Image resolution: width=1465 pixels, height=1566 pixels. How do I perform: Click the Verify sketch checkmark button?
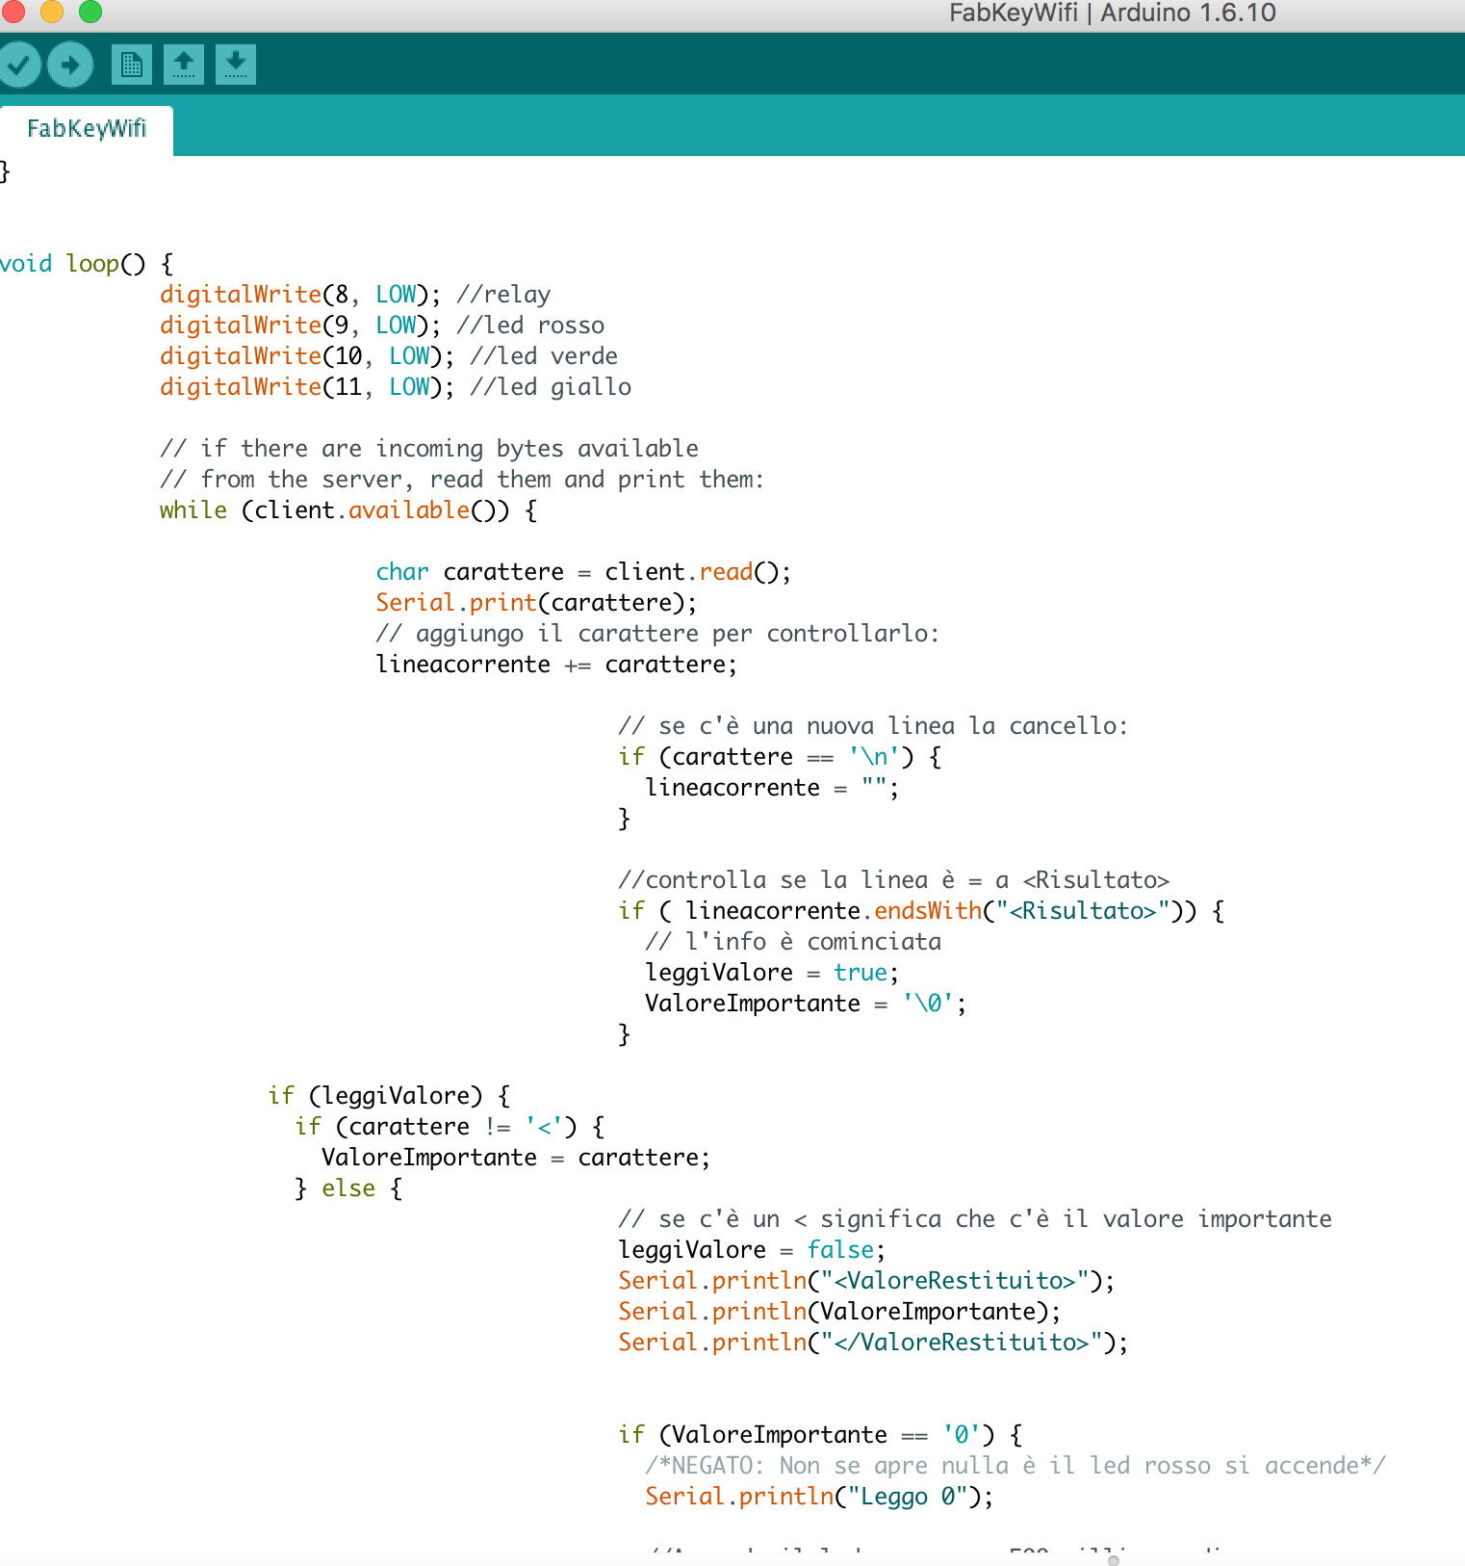click(18, 65)
